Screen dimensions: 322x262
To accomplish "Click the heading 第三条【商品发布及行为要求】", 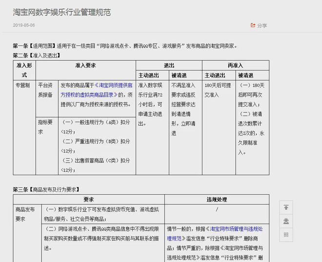I will pyautogui.click(x=46, y=189).
